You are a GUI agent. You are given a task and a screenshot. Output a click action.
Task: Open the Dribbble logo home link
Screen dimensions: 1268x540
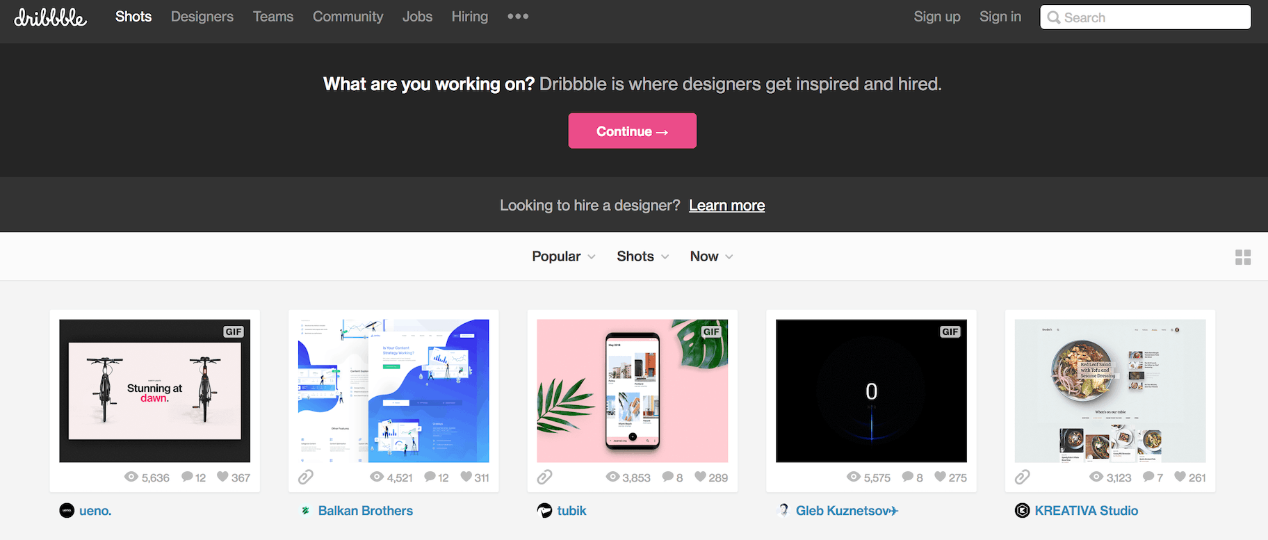coord(50,17)
